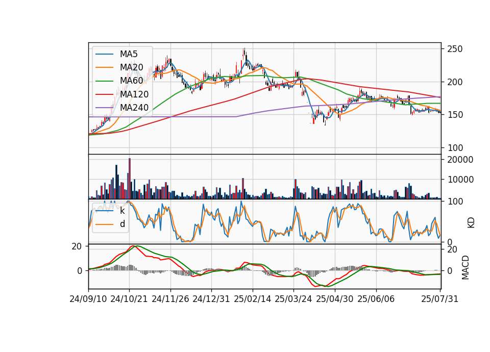Click the 25/02/14 date label

point(252,299)
